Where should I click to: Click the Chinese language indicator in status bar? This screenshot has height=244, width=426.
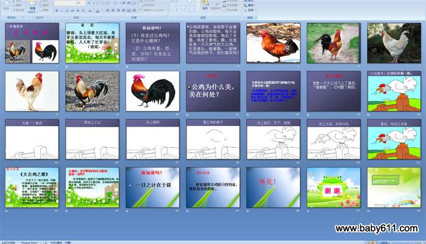click(x=60, y=242)
